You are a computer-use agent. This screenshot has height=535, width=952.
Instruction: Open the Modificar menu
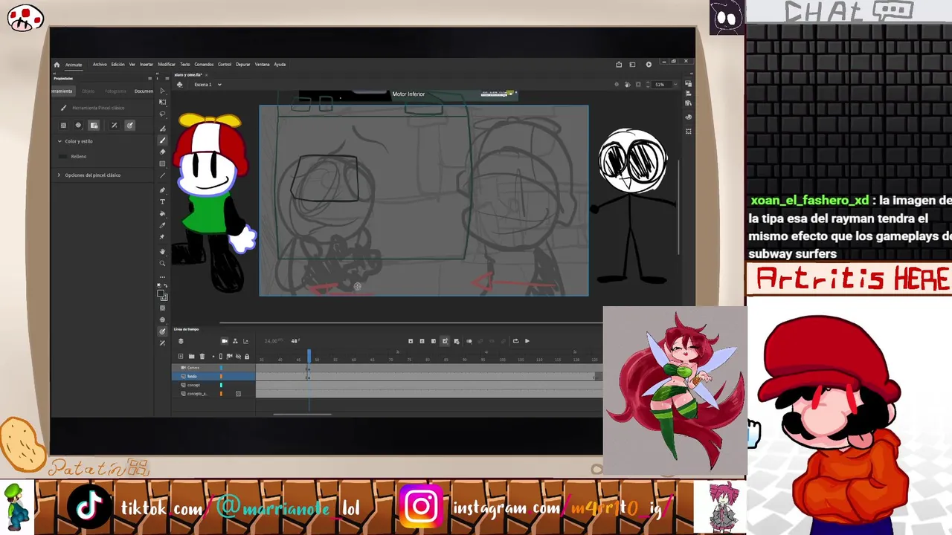pos(167,65)
